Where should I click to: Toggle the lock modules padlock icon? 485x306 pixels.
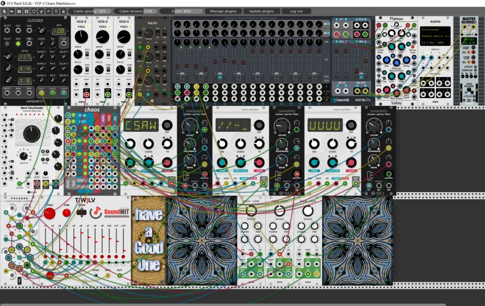[63, 11]
